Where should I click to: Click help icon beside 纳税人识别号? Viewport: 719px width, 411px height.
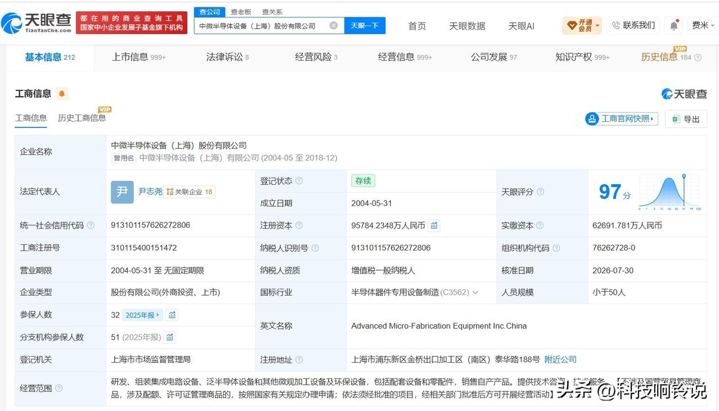[314, 248]
